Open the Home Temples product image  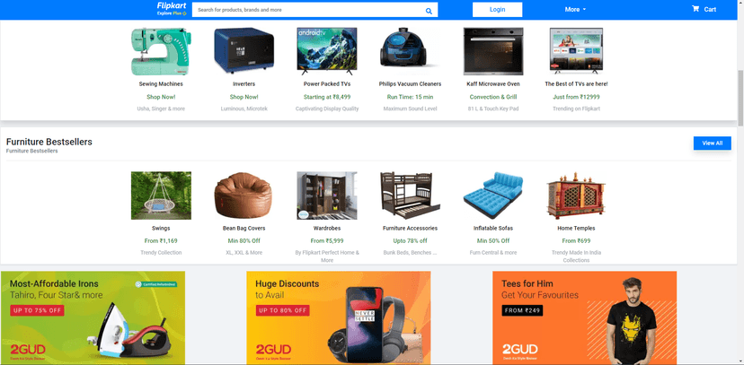point(576,196)
